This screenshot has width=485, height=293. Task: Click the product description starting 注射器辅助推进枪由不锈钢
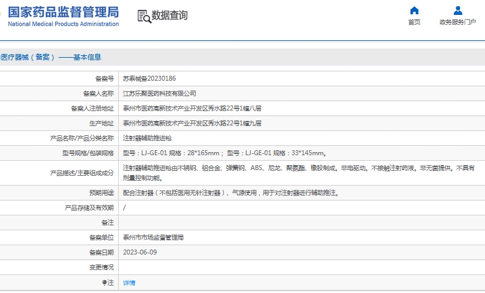coord(298,173)
